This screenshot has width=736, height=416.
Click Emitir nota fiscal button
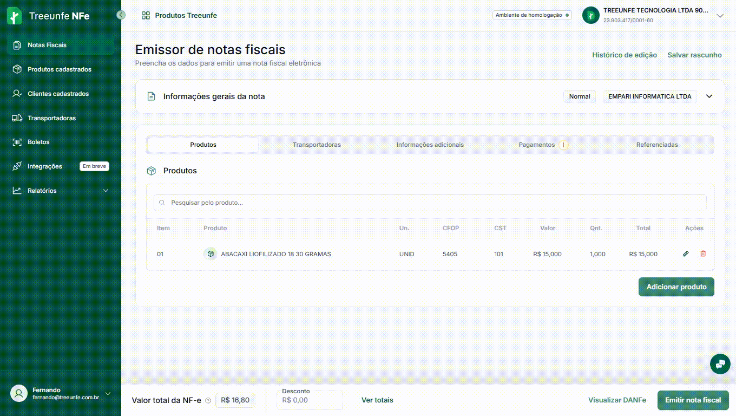click(693, 400)
